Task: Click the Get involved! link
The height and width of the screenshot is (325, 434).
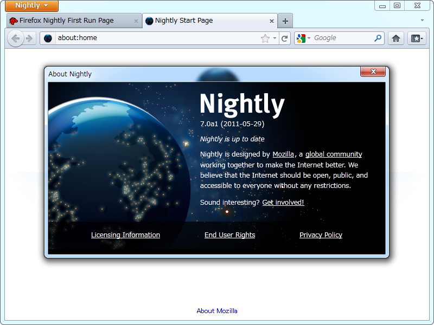Action: coord(283,202)
